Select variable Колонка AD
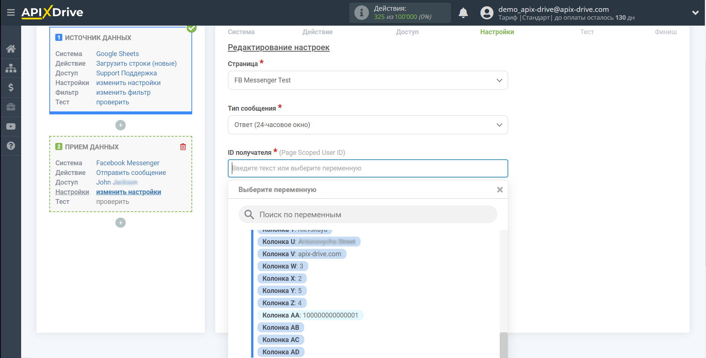Viewport: 706px width, 358px height. click(281, 352)
